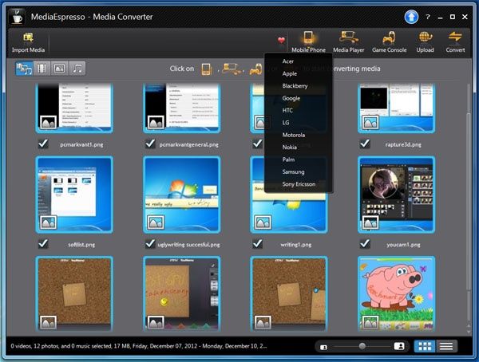
Task: Filter library to music only
Action: click(x=77, y=68)
